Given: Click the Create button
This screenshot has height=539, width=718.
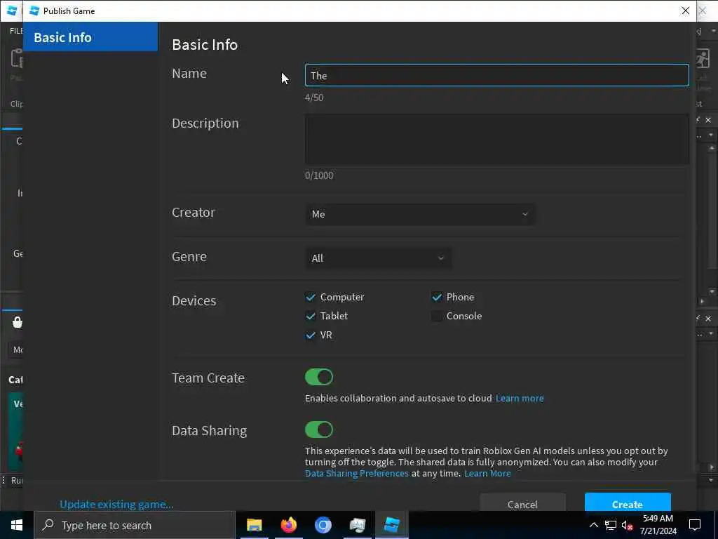Looking at the screenshot, I should (628, 503).
